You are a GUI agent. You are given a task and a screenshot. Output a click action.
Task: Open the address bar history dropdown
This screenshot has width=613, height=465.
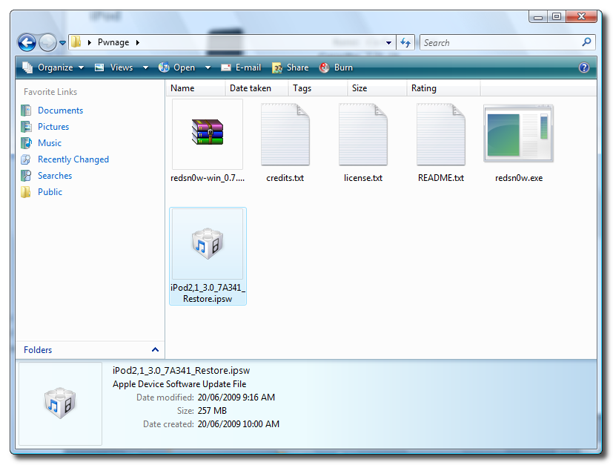click(x=389, y=43)
